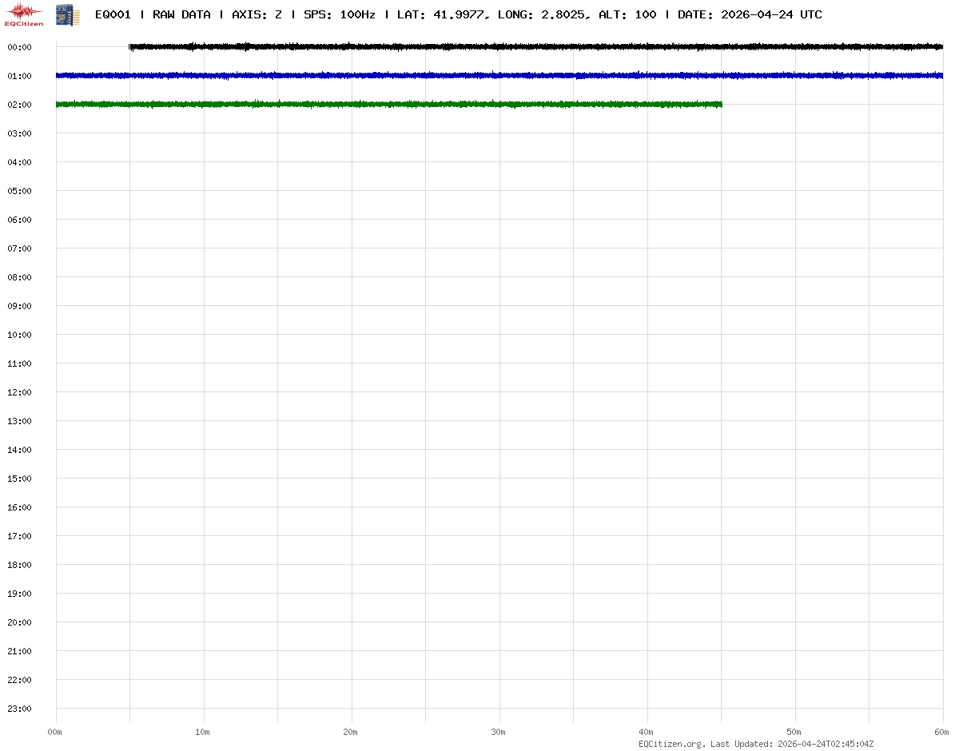This screenshot has height=751, width=959.
Task: Select the EQ001 station ID in header
Action: 113,14
